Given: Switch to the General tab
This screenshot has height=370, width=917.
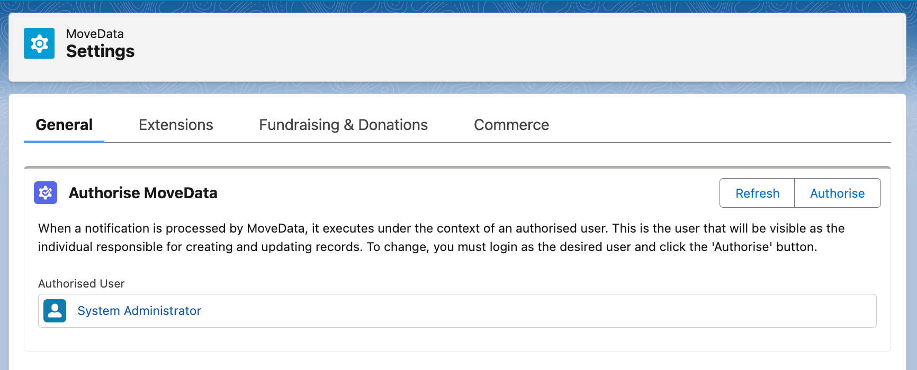Looking at the screenshot, I should coord(64,125).
